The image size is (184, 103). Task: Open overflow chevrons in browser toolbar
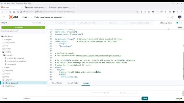178,12
